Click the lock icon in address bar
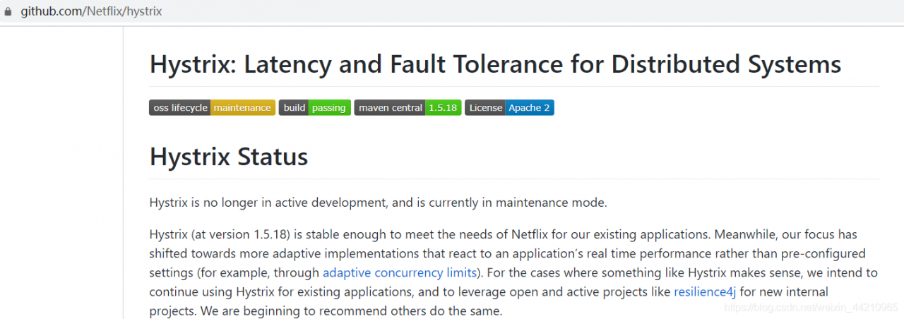The width and height of the screenshot is (904, 319). [8, 12]
